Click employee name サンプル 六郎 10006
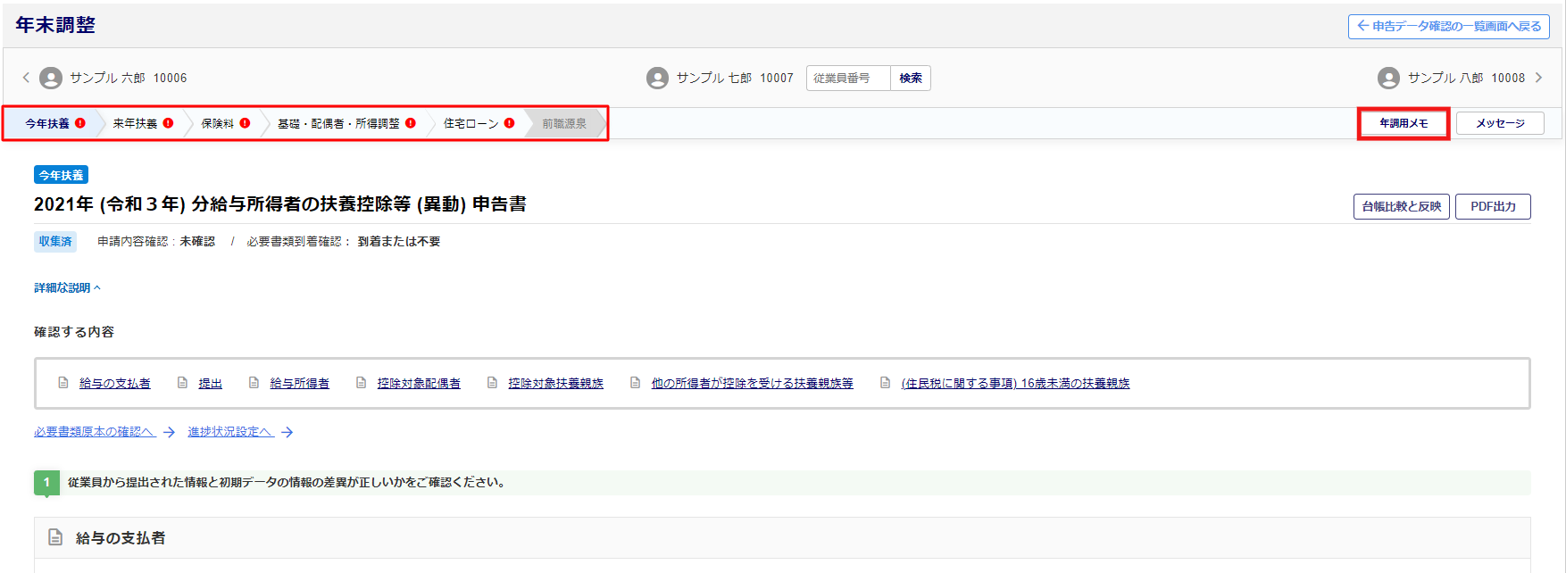The image size is (1566, 573). (x=129, y=79)
